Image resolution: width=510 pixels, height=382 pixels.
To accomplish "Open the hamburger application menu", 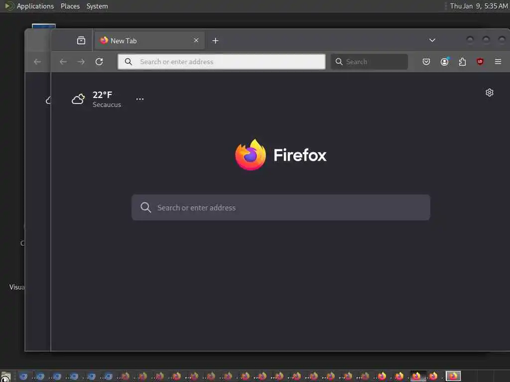I will coord(498,62).
